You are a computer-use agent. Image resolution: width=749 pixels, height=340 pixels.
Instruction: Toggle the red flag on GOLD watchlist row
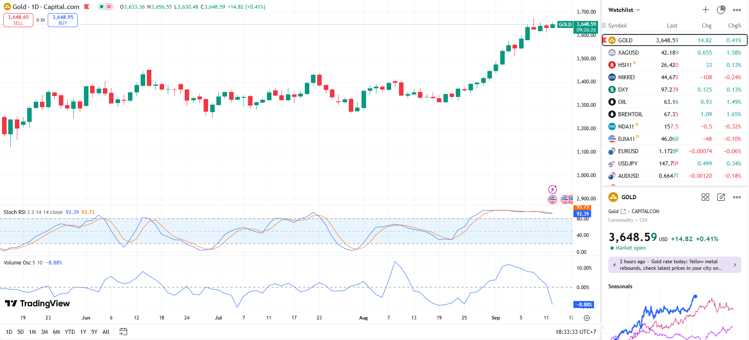click(x=605, y=40)
